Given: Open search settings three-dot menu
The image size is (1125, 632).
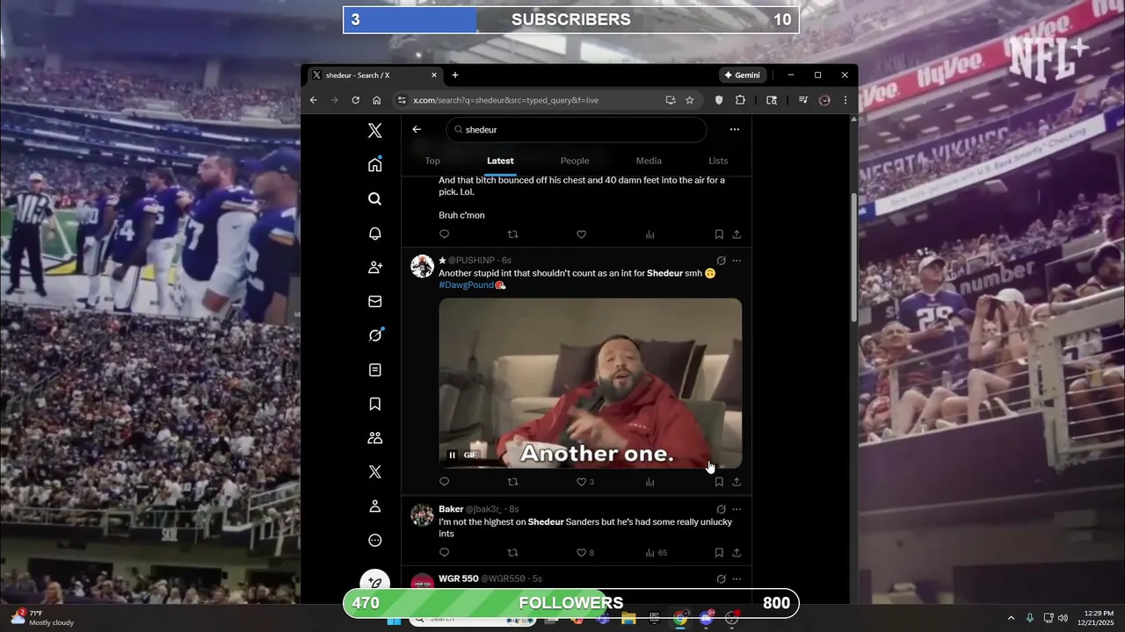Looking at the screenshot, I should coord(735,129).
